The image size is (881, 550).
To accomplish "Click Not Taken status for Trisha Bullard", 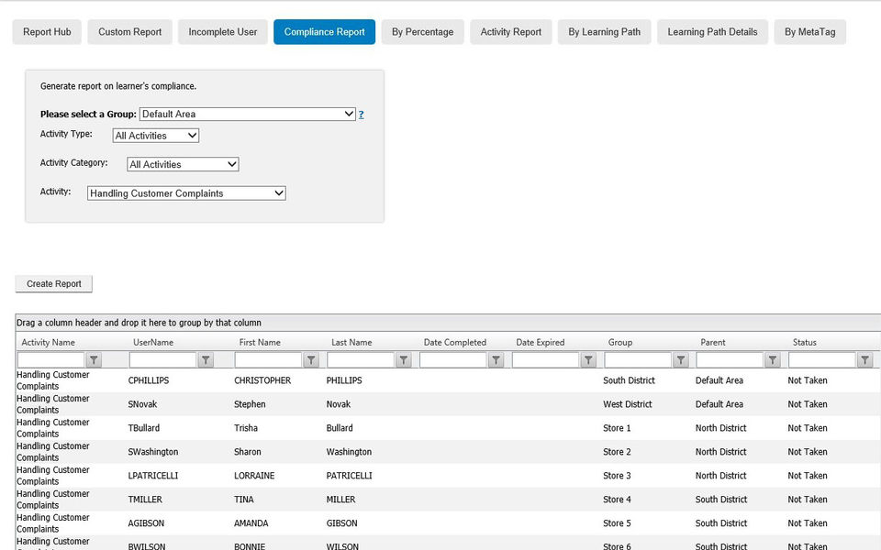I will (x=808, y=428).
